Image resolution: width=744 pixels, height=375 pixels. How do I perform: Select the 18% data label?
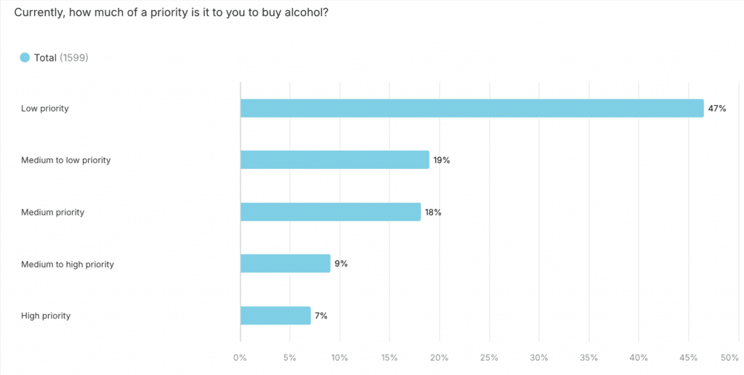pos(433,212)
